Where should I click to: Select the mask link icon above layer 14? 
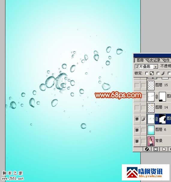click(x=157, y=96)
